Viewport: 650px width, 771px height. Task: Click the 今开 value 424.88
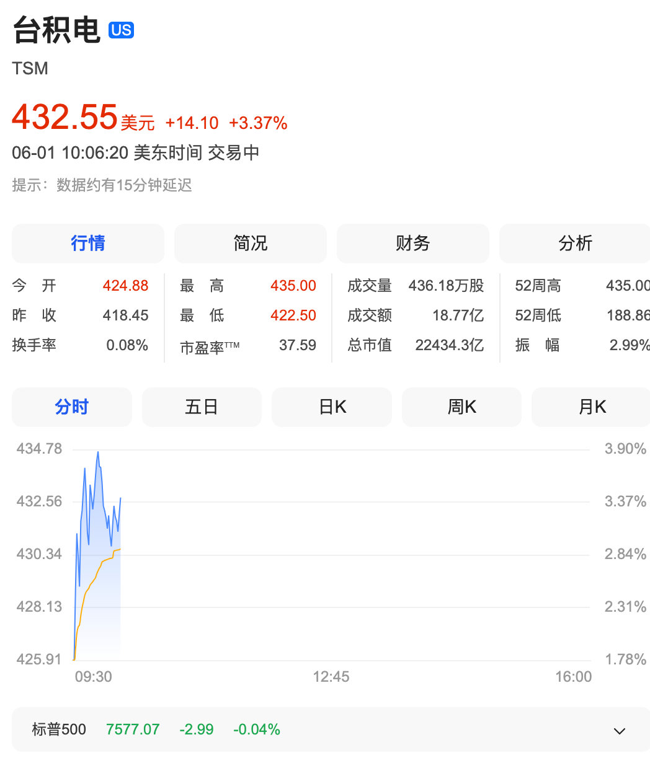[125, 286]
